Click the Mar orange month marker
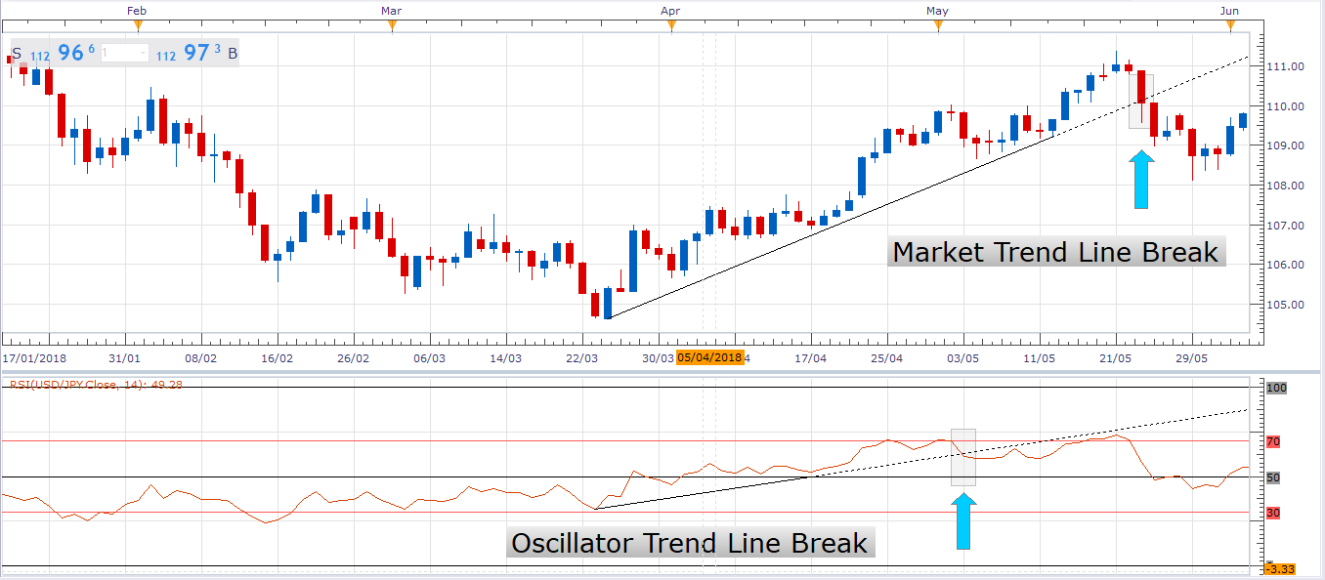Screen dimensions: 1325x580 pyautogui.click(x=391, y=24)
